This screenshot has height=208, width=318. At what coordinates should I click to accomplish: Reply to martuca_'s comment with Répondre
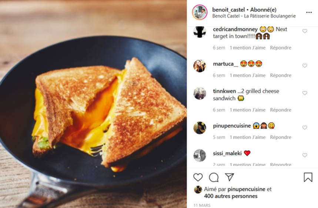click(x=281, y=76)
